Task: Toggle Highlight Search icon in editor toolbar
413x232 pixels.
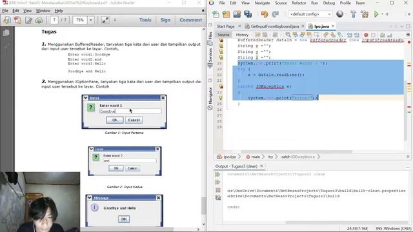Action: pos(309,35)
